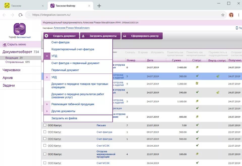Image resolution: width=242 pixels, height=166 pixels.
Task: Click the paper-plane internal status in highlighted row
Action: pyautogui.click(x=218, y=76)
